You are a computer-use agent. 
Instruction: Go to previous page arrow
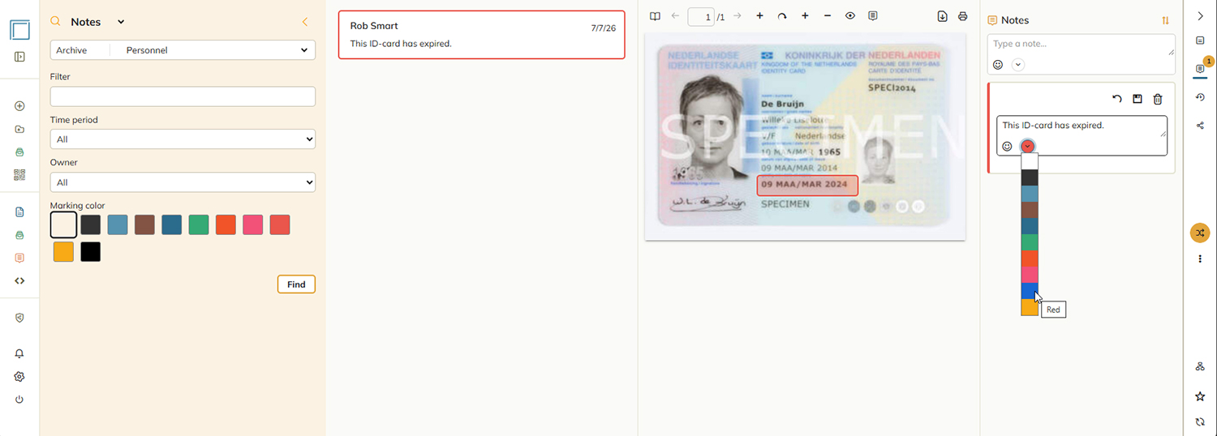point(675,16)
